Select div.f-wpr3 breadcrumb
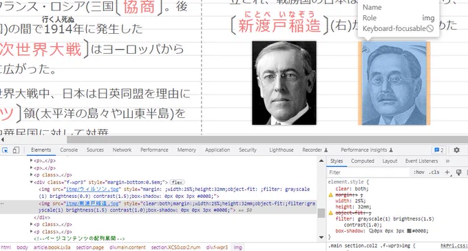This screenshot has height=251, width=468. click(x=217, y=248)
